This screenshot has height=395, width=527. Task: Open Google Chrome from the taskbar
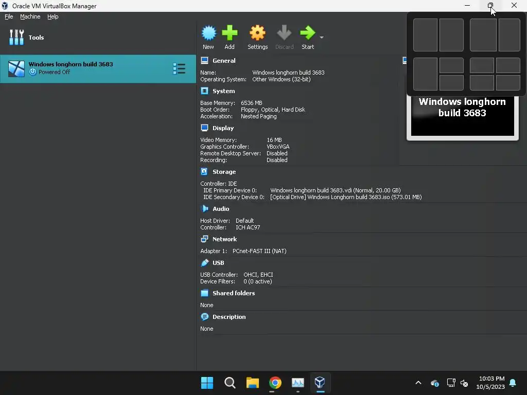[275, 383]
